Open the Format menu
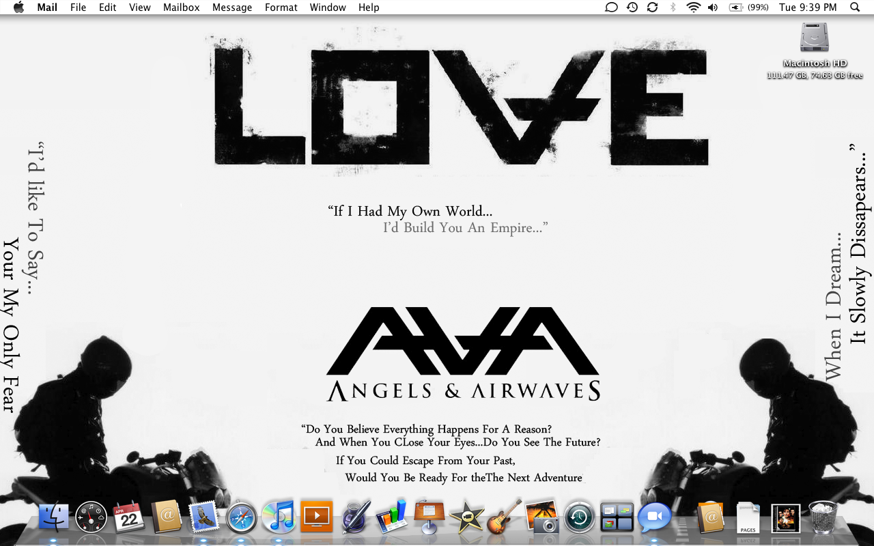Viewport: 874px width, 546px height. 281,8
